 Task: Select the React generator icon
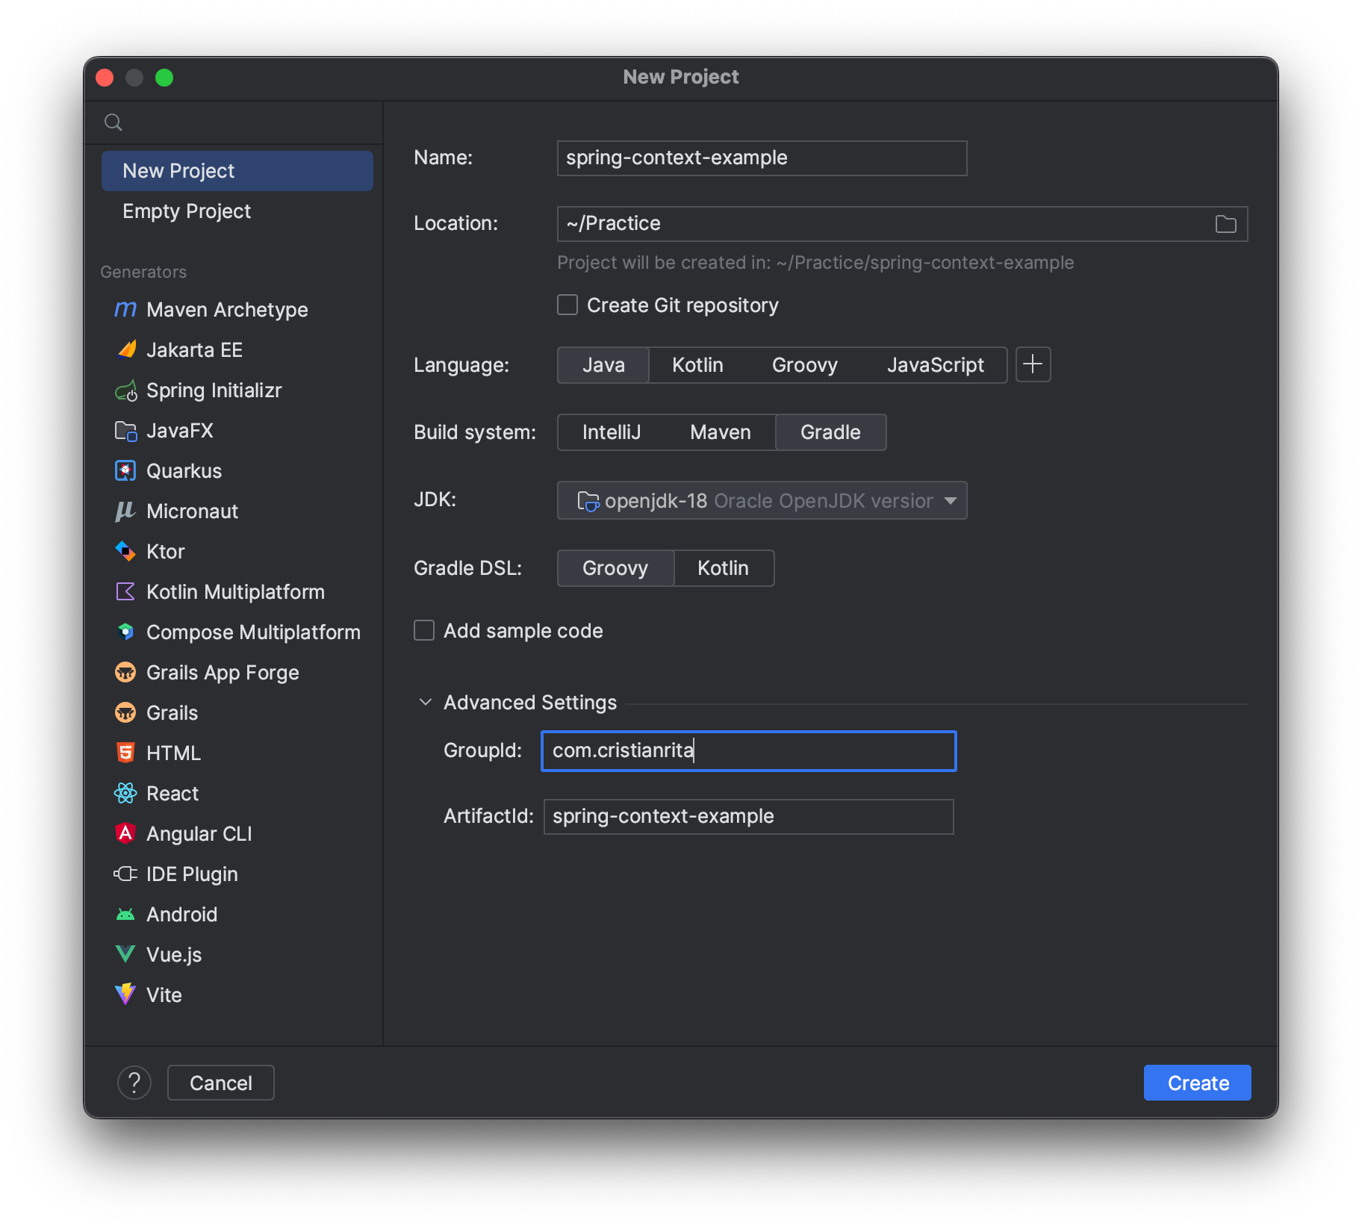125,793
